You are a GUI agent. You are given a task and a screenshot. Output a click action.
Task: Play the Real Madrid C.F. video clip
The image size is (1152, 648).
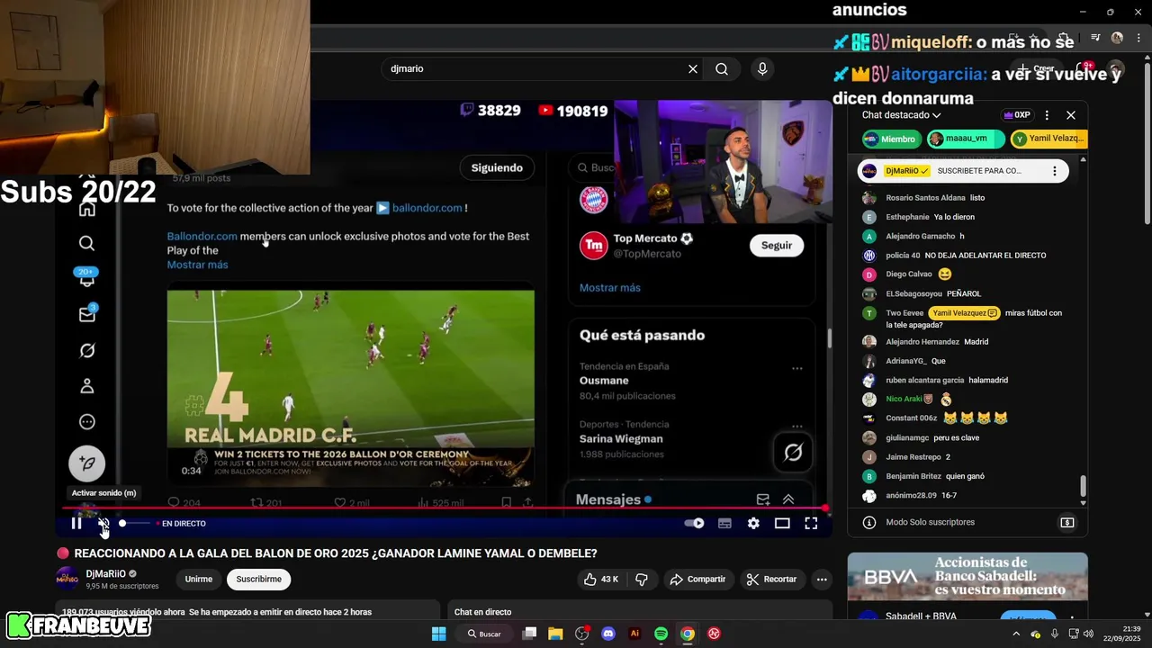tap(350, 387)
